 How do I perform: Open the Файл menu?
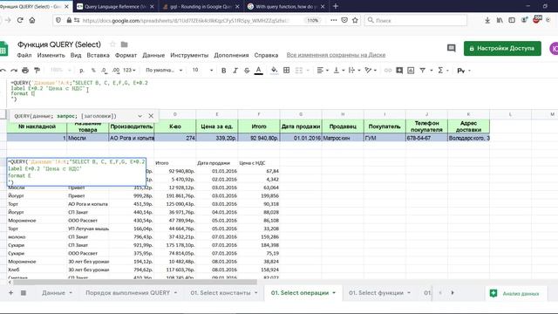click(x=24, y=55)
